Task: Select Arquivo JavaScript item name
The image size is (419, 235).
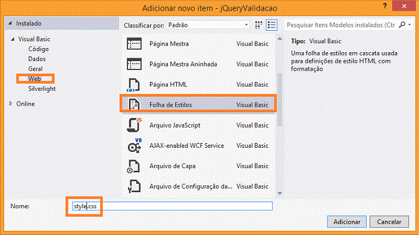Action: pos(175,125)
